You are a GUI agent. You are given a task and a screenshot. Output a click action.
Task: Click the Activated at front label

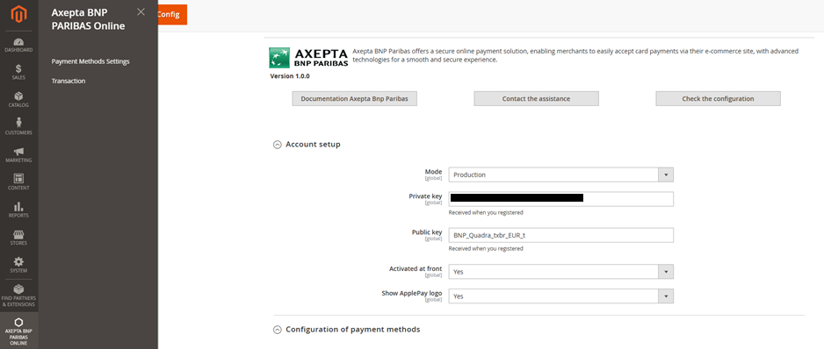[416, 268]
